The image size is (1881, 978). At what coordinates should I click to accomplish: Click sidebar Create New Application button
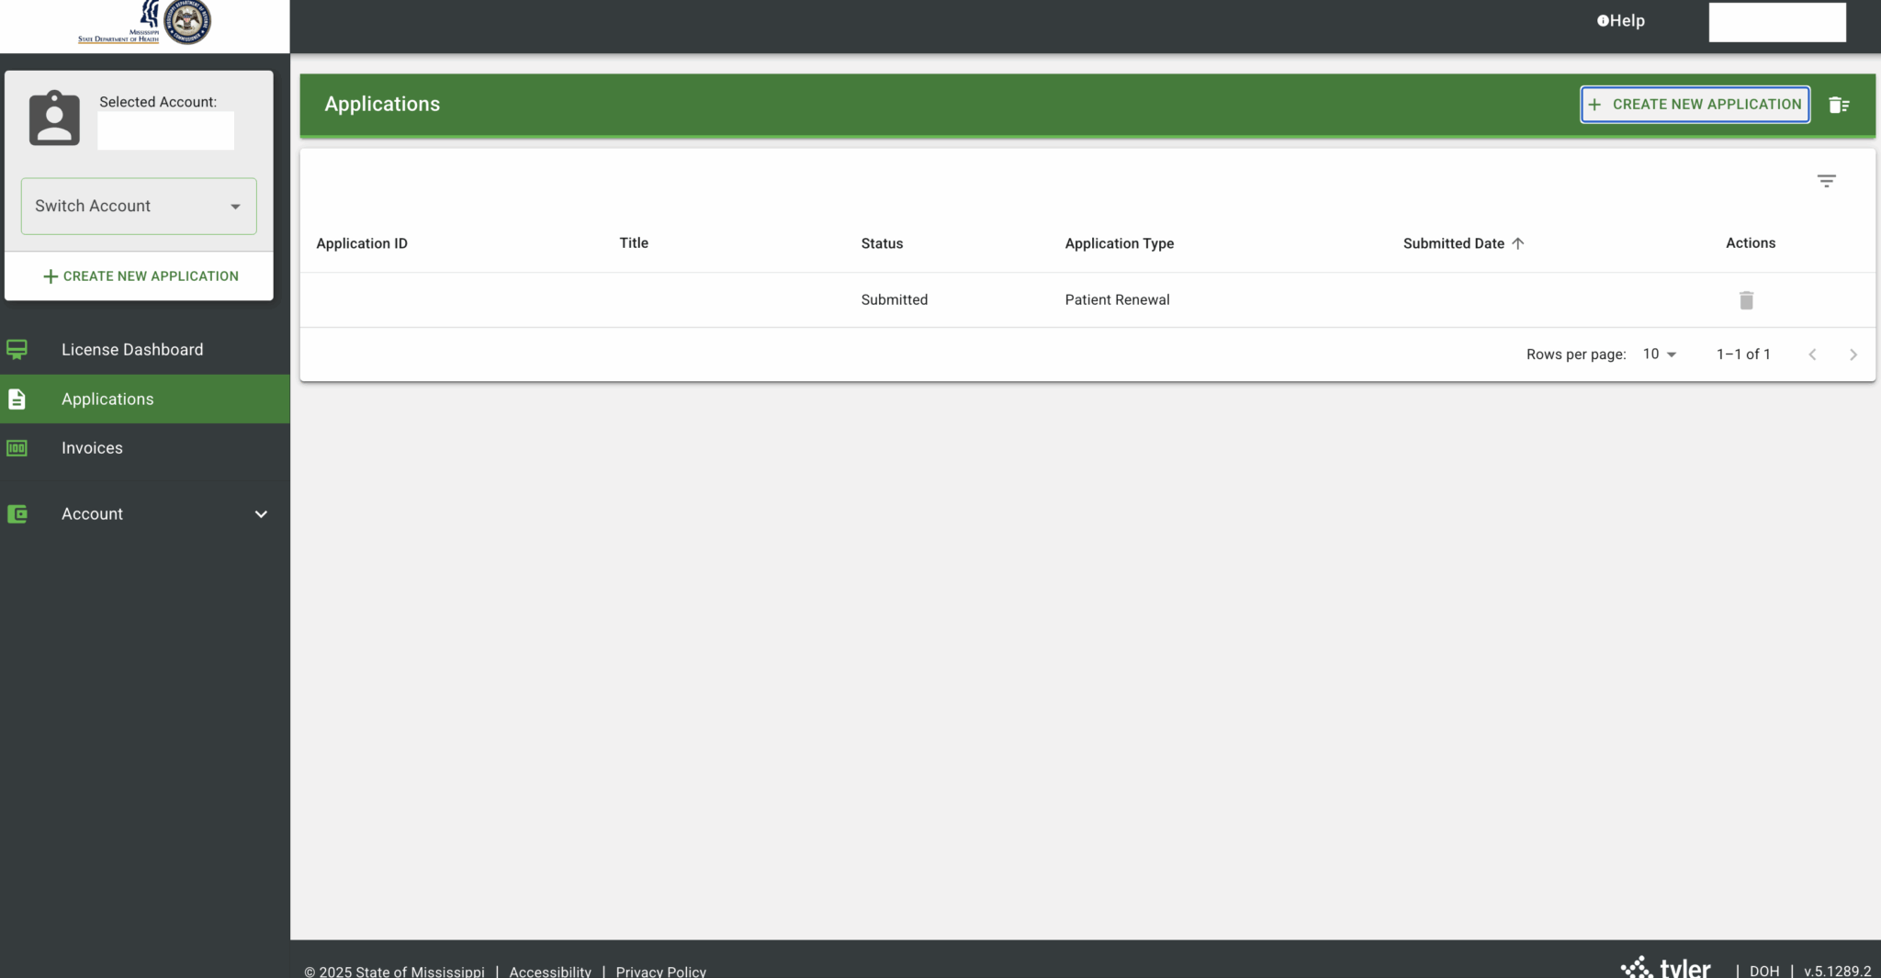click(141, 276)
